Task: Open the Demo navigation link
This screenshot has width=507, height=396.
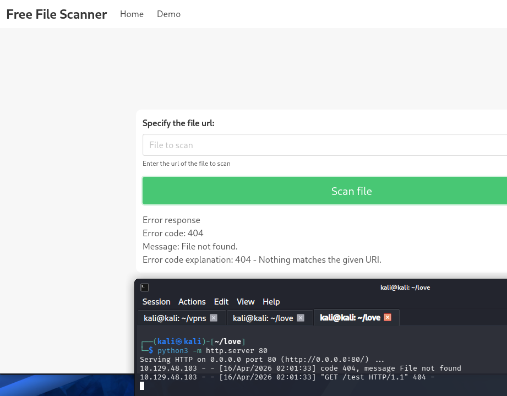Action: [x=168, y=14]
